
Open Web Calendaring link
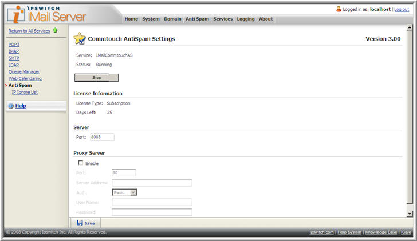(25, 78)
